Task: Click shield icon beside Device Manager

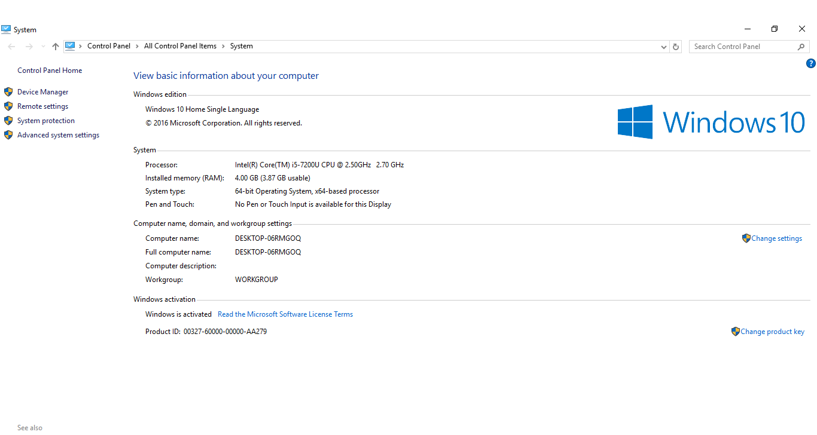Action: tap(8, 92)
